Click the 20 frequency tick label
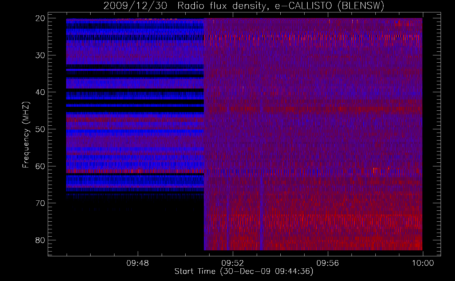This screenshot has height=281, width=455. pyautogui.click(x=40, y=18)
